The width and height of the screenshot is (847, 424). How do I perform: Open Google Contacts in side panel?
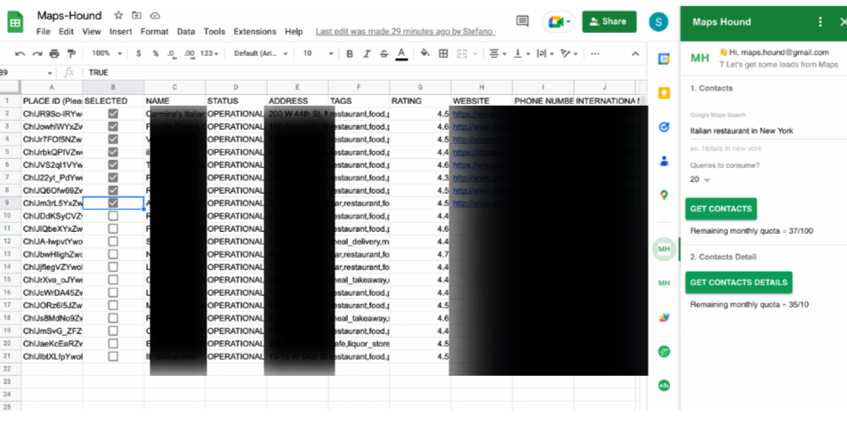click(x=664, y=161)
